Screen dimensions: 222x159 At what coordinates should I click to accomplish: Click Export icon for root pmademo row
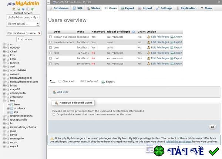coord(172,64)
